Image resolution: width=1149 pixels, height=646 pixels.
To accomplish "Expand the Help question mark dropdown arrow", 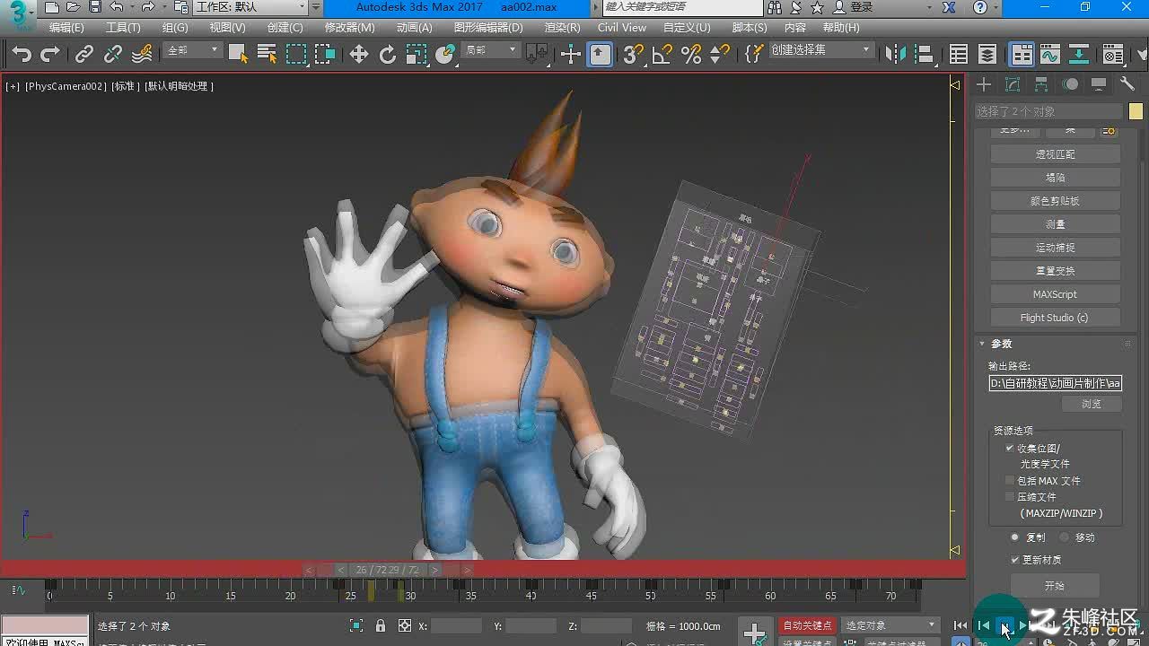I will pyautogui.click(x=997, y=7).
